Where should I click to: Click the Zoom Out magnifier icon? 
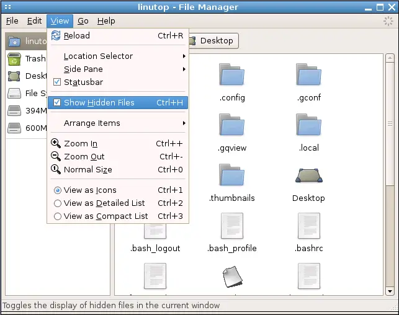(x=56, y=156)
